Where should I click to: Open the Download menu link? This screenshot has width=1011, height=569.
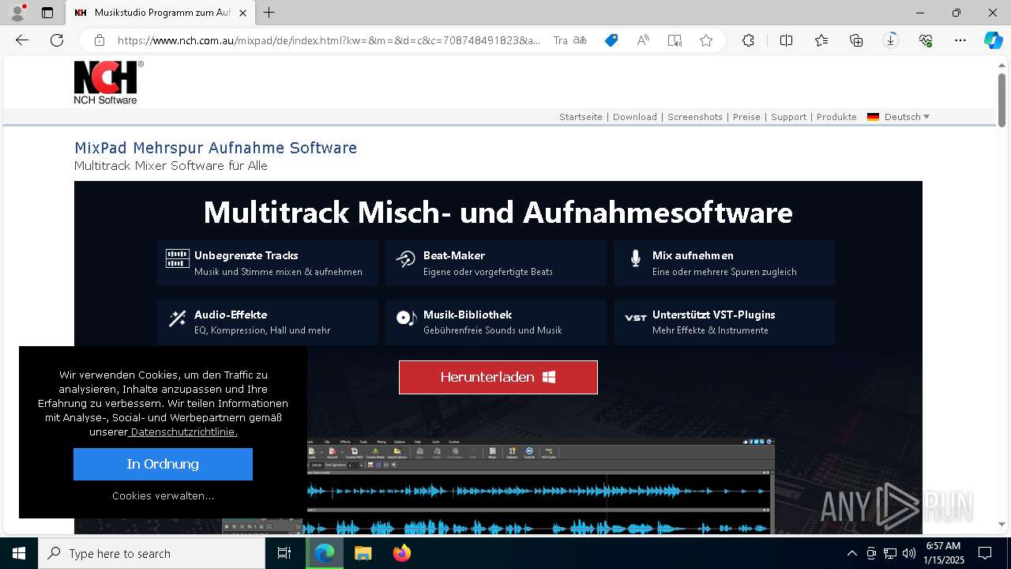pos(635,117)
